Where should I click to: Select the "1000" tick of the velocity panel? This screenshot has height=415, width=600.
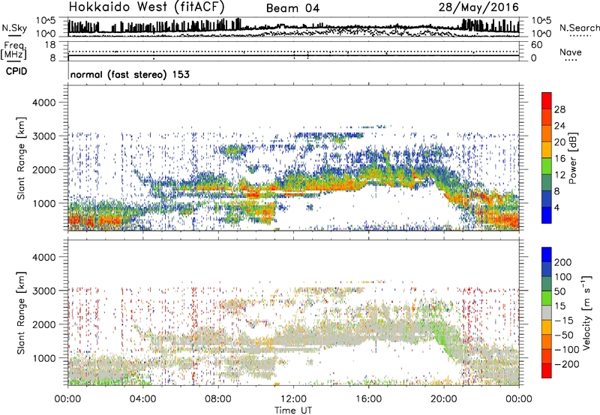[43, 358]
